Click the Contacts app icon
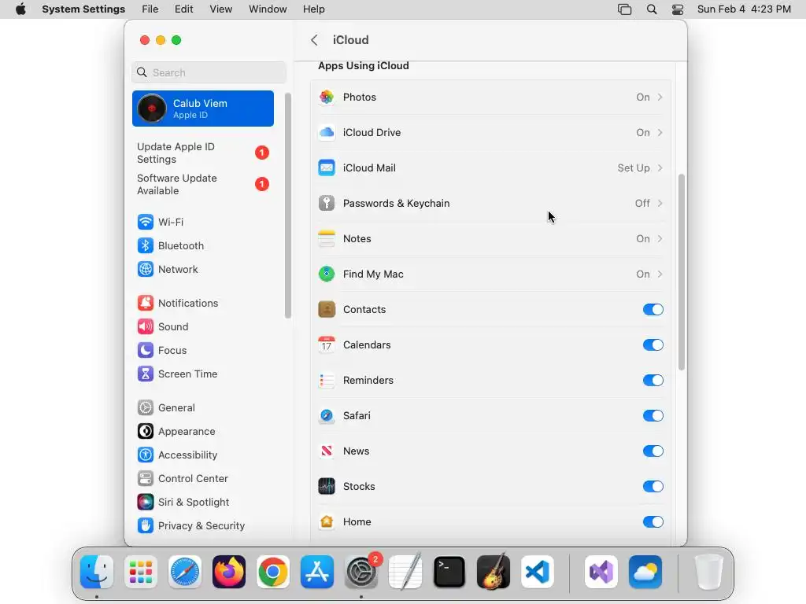This screenshot has height=604, width=806. pyautogui.click(x=327, y=310)
